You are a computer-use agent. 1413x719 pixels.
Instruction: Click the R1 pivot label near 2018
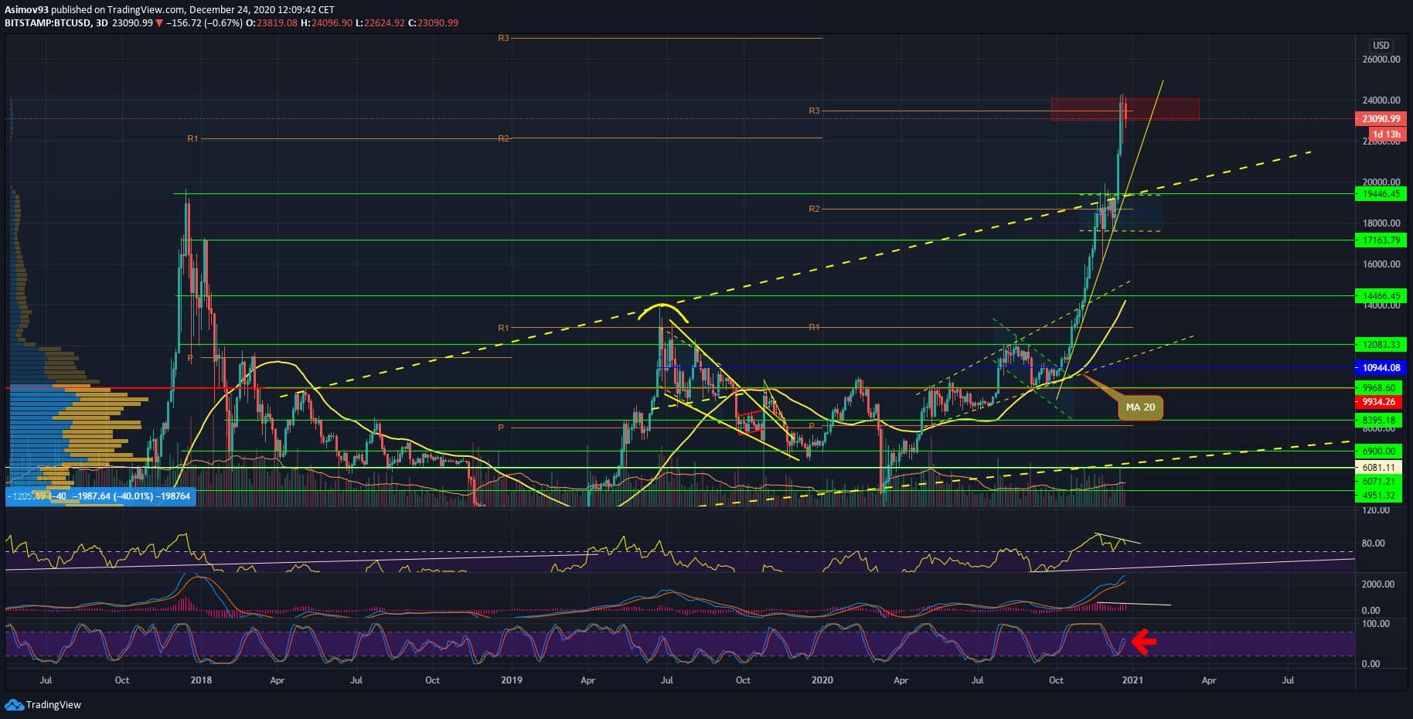click(192, 138)
